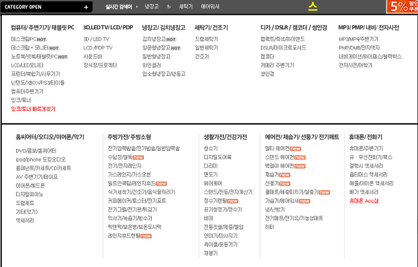Open 드럼세트 link
Screen dimensions: 418x267
[x=25, y=203]
